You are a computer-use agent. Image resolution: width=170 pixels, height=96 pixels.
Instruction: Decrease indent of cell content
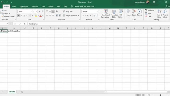tap(57, 15)
